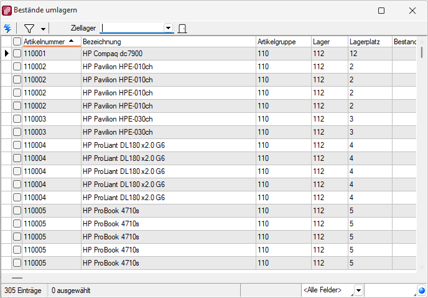Check the first HP Pavilion HPE-030ch row
The image size is (428, 298).
tap(17, 118)
